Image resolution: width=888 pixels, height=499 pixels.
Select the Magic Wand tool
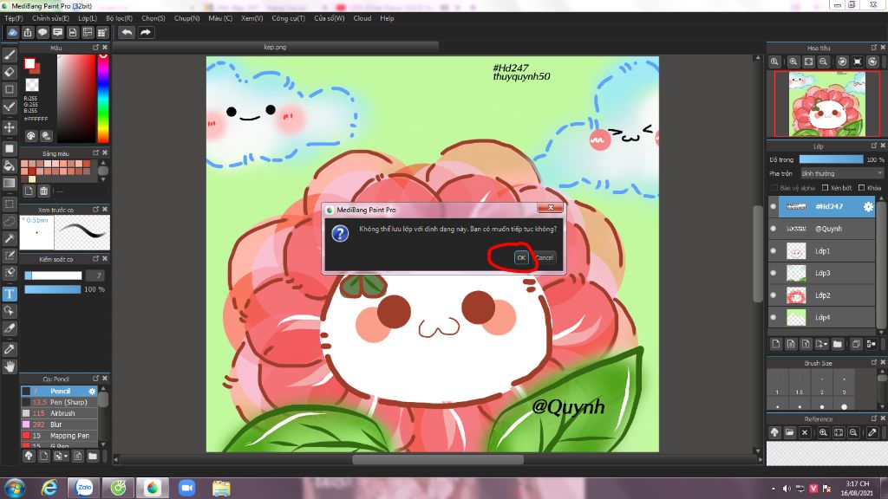click(9, 238)
